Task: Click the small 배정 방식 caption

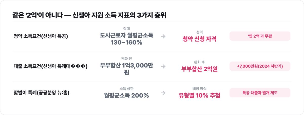Action: pyautogui.click(x=199, y=89)
